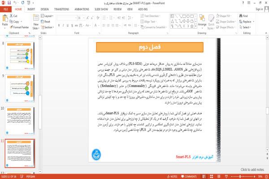Toggle the COMMENTS pane button

(x=189, y=176)
